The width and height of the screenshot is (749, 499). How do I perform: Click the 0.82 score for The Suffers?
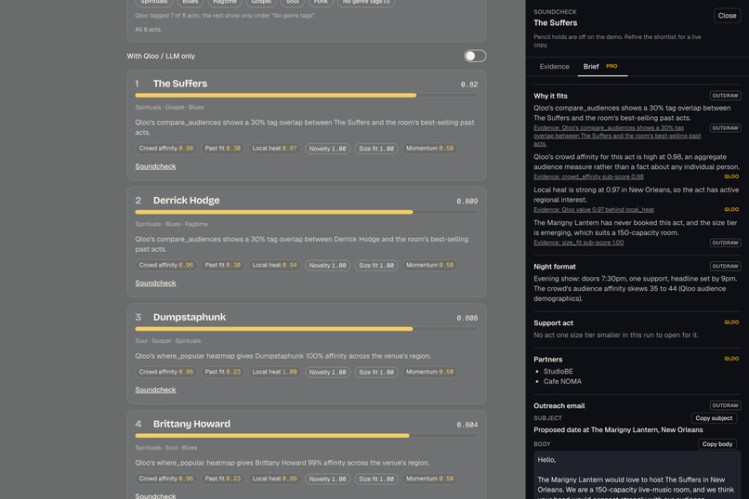pos(469,85)
